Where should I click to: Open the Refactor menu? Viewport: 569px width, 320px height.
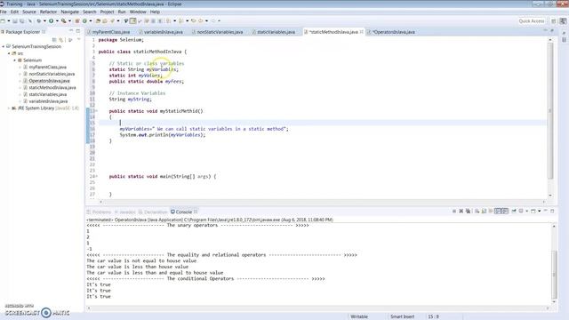(x=48, y=12)
